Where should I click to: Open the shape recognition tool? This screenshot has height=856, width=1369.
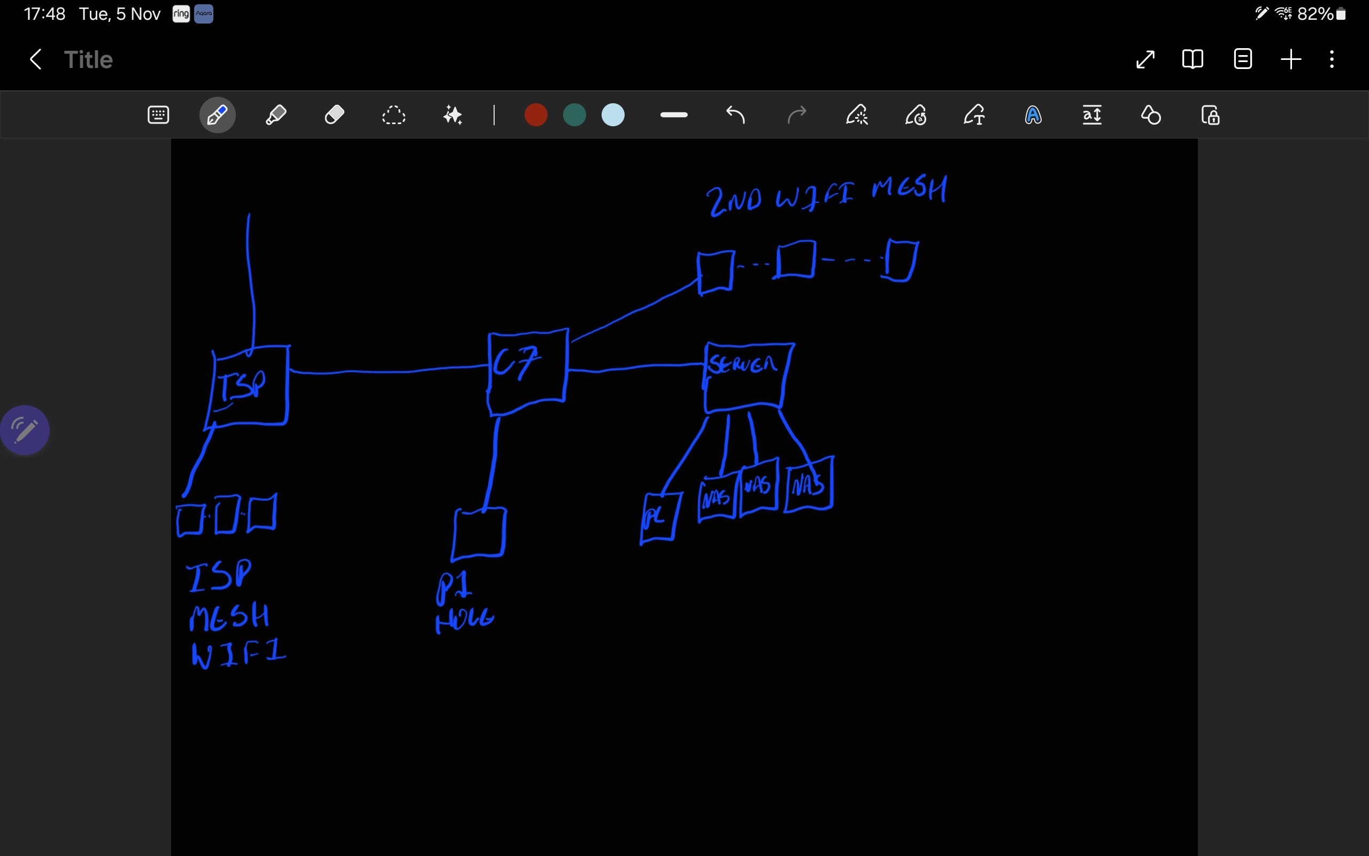1151,116
